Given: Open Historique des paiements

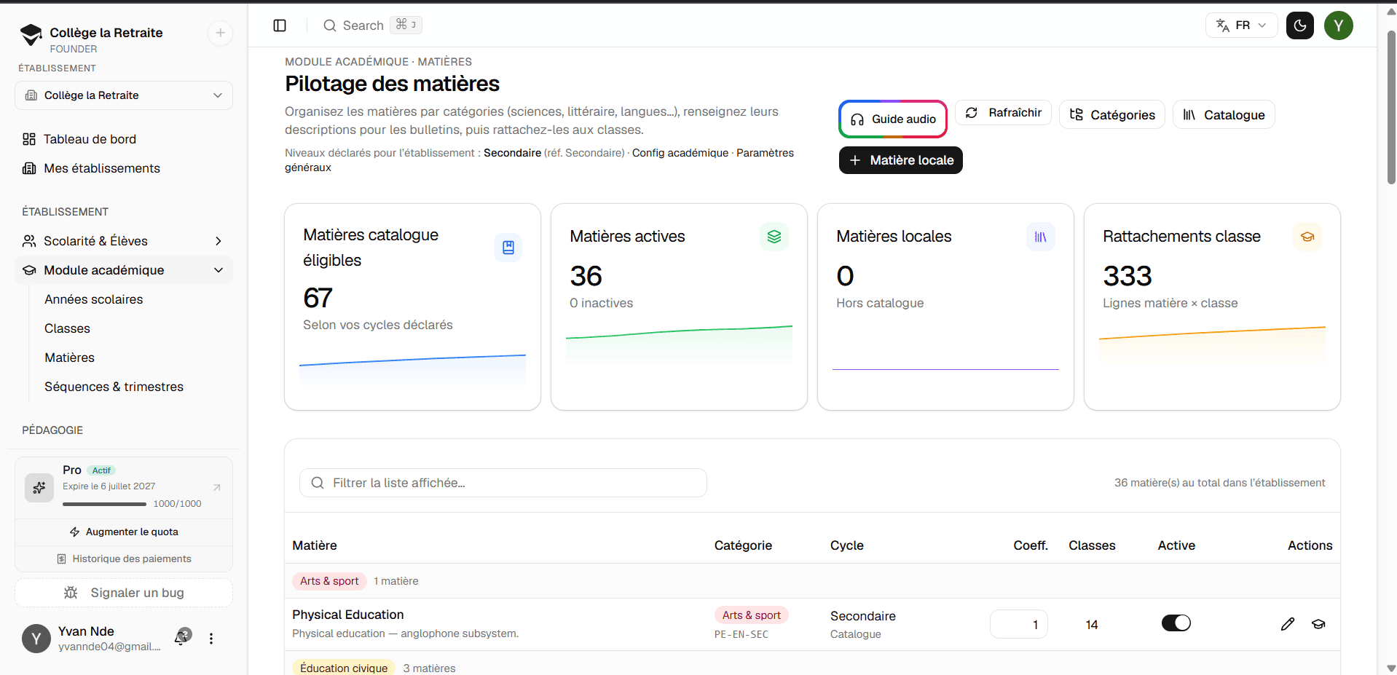Looking at the screenshot, I should tap(124, 559).
